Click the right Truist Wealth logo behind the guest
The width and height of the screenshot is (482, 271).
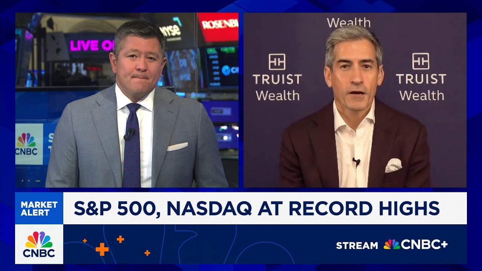pos(421,77)
